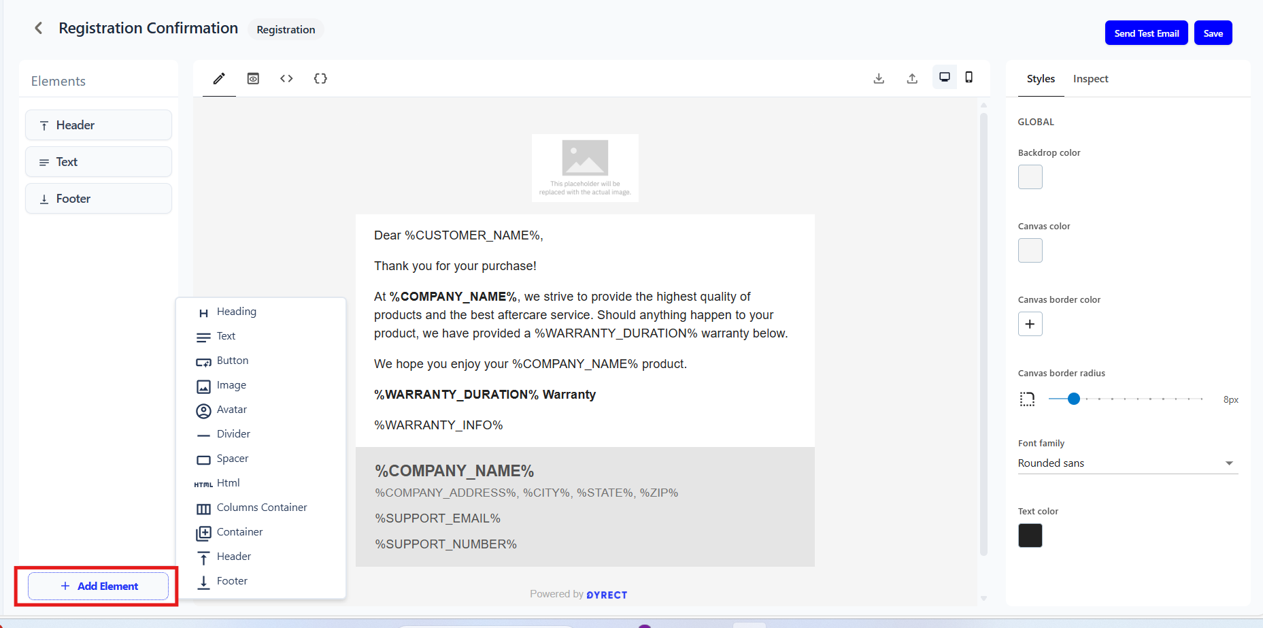The image size is (1263, 628).
Task: Switch to mobile preview mode
Action: click(969, 78)
